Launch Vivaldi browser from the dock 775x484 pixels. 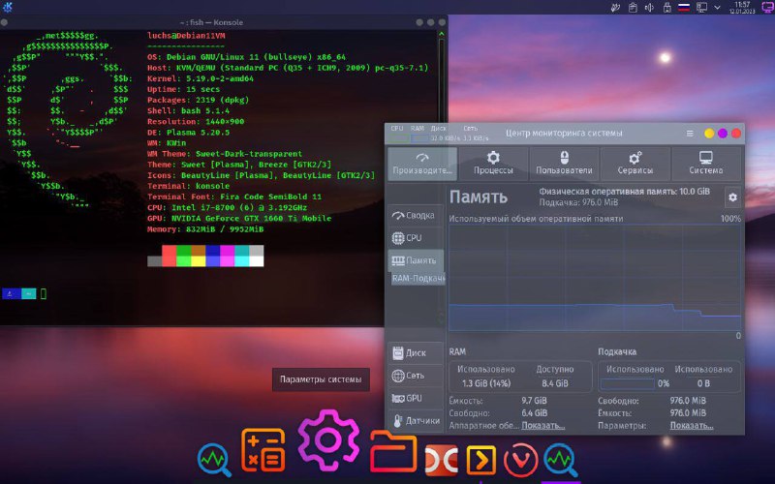tap(520, 461)
